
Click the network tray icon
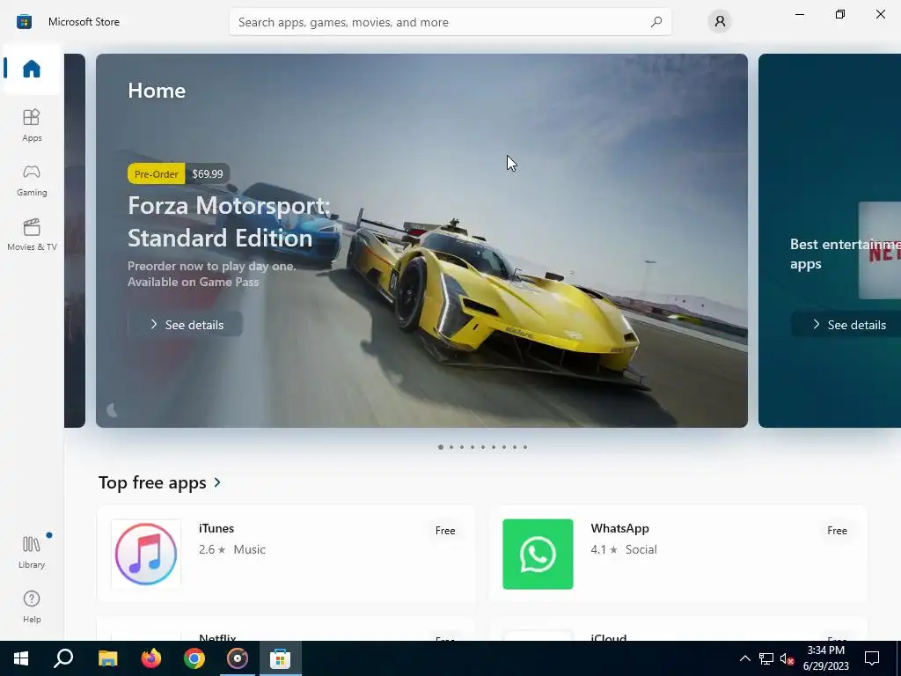point(766,658)
